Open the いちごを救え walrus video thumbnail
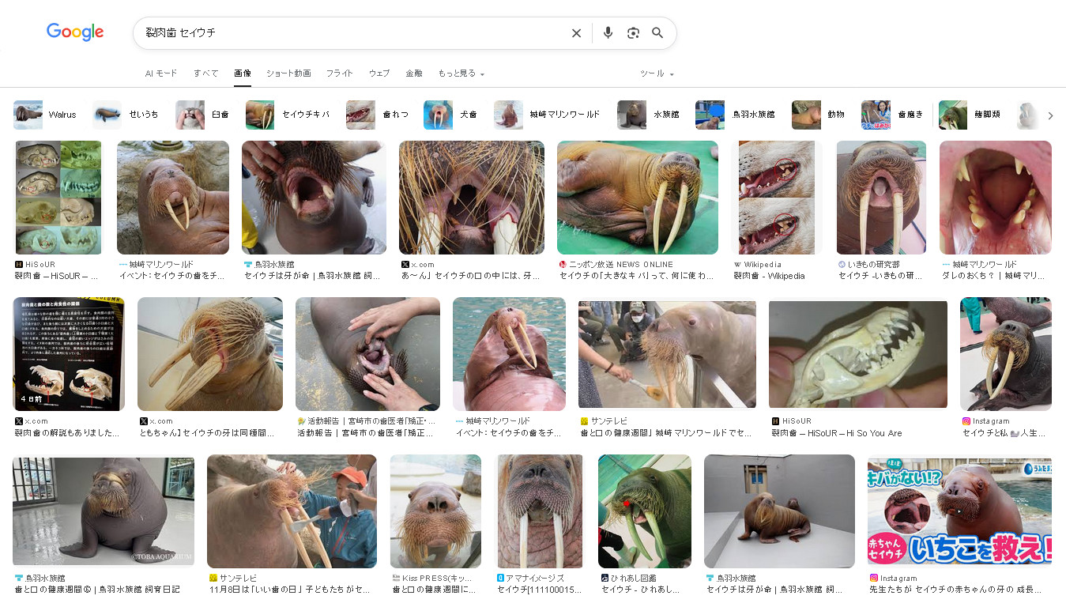Viewport: 1066px width, 607px height. pyautogui.click(x=959, y=511)
